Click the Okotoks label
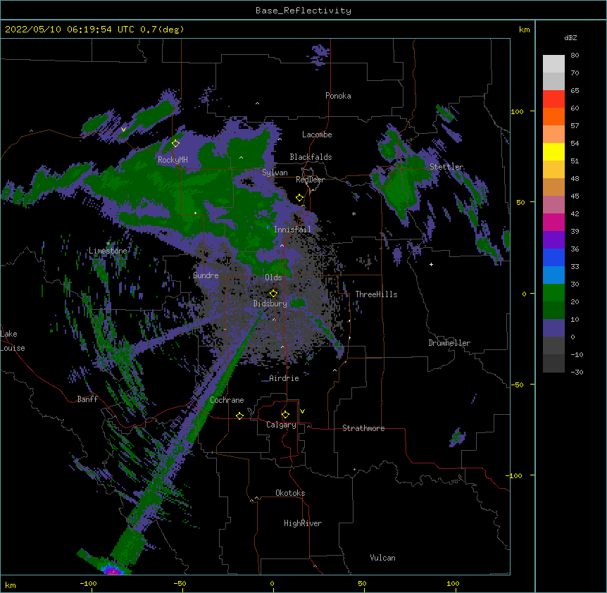 290,493
